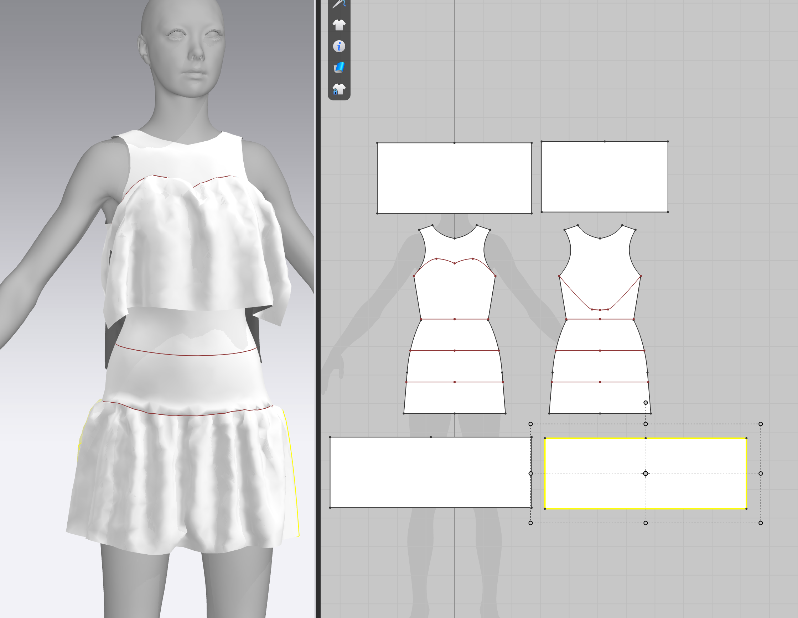Select the sewing needle and thread icon

339,4
